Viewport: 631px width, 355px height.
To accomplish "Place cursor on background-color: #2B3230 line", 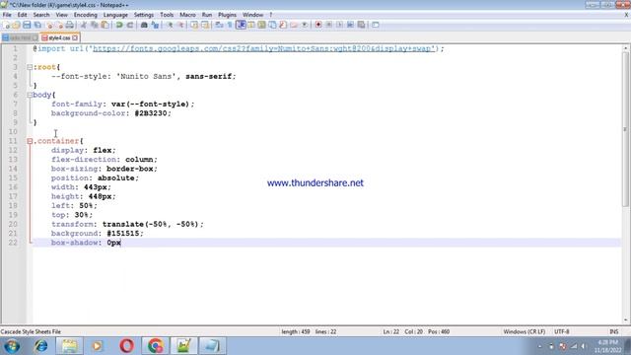I will tap(111, 113).
